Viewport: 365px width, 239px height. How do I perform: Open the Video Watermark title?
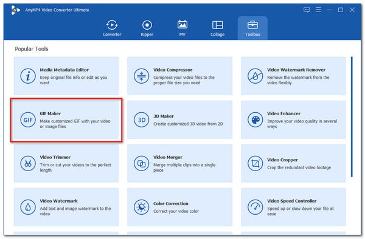(x=58, y=201)
